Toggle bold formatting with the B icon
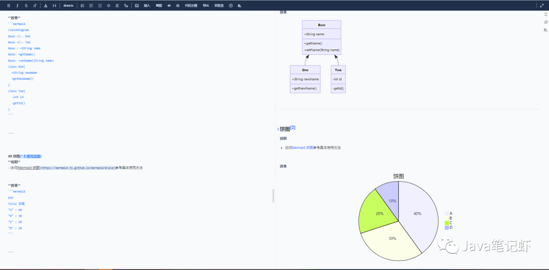The image size is (549, 270). coord(9,6)
